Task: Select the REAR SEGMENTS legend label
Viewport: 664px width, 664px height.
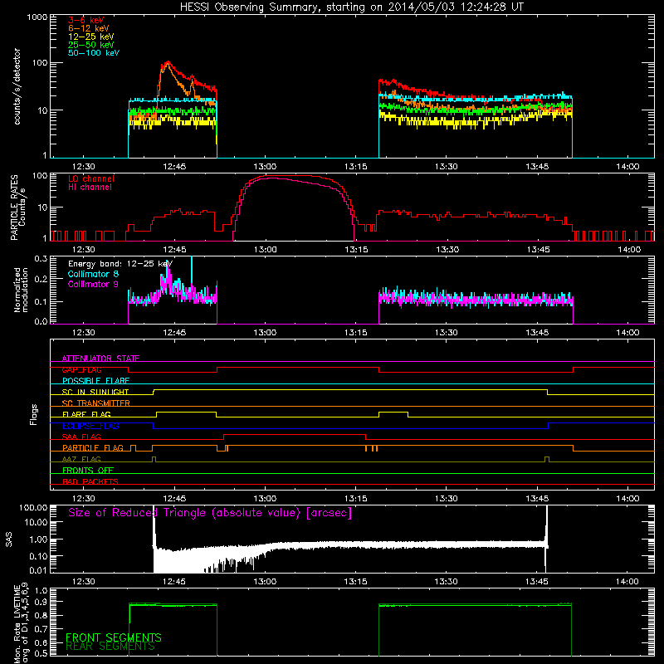Action: point(110,647)
